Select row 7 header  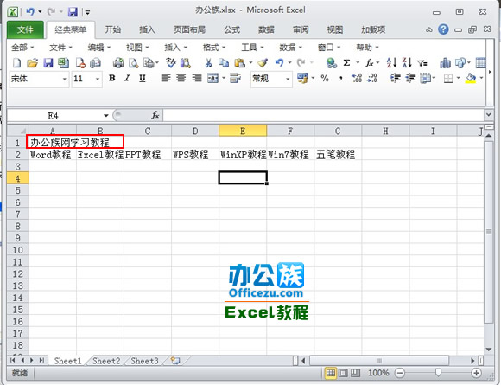(x=18, y=215)
